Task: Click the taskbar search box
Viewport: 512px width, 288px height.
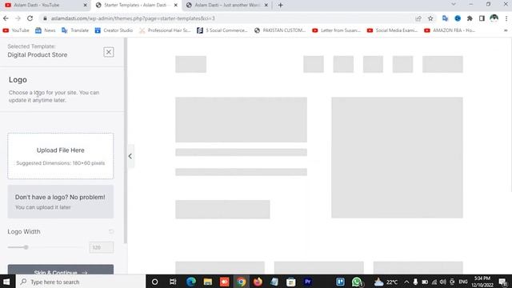Action: tap(81, 282)
